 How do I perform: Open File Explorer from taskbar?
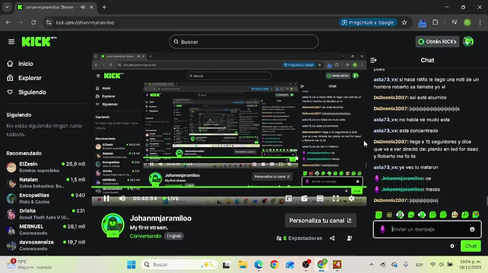[x=242, y=264]
